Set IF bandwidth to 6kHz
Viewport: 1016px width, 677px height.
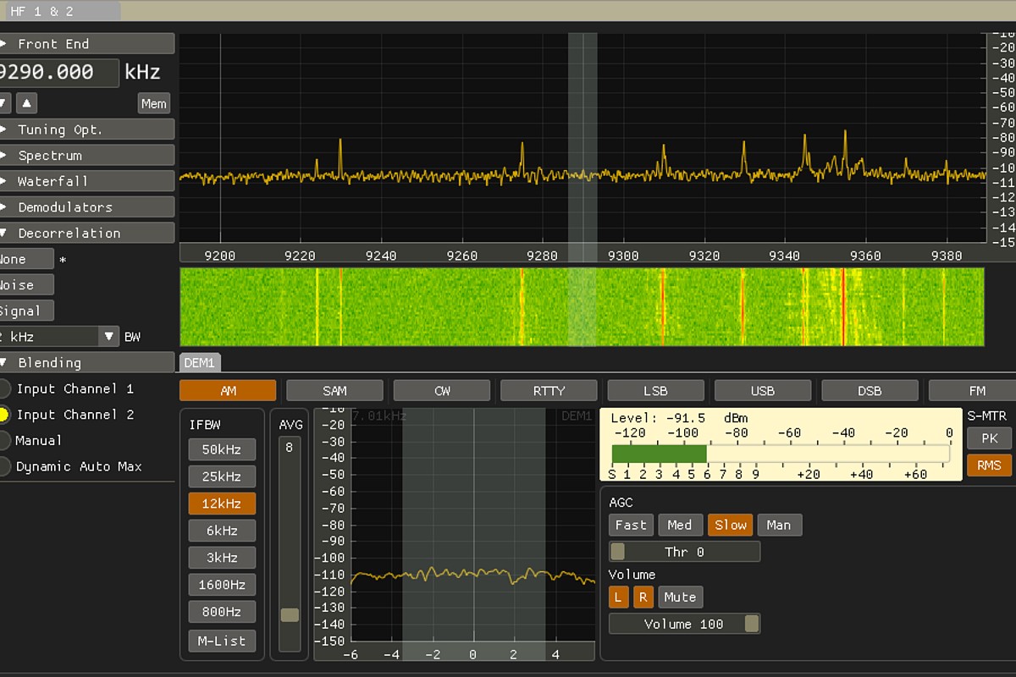pyautogui.click(x=222, y=531)
